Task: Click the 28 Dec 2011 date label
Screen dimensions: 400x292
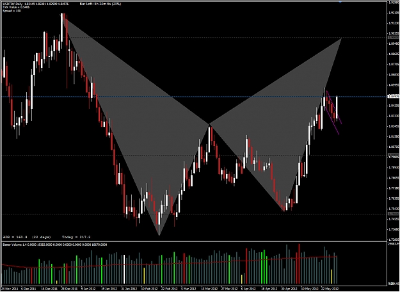Action: [68, 288]
